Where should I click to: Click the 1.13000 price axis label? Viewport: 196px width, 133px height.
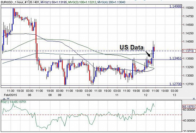click(188, 75)
